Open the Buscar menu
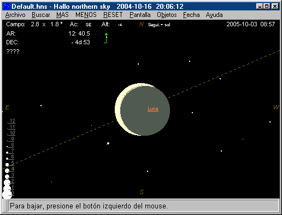The height and width of the screenshot is (215, 282). (41, 15)
